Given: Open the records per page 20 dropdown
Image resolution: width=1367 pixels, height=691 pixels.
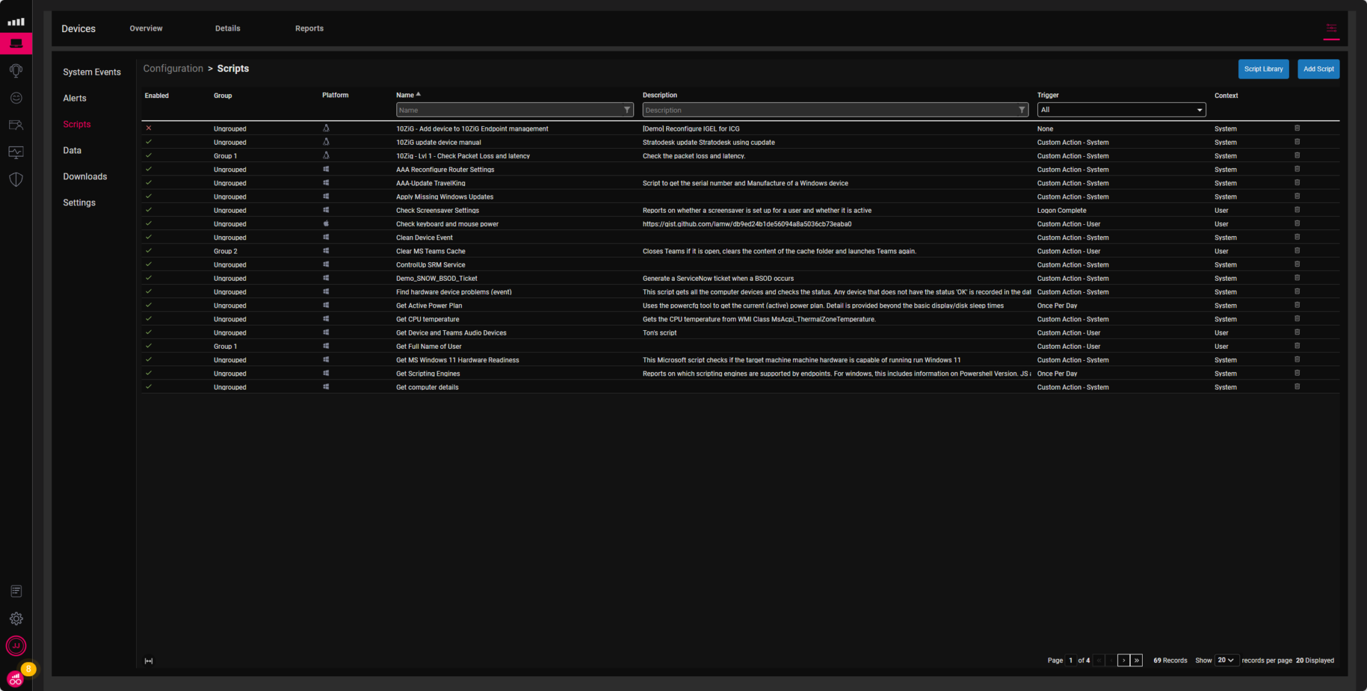Looking at the screenshot, I should [1226, 660].
